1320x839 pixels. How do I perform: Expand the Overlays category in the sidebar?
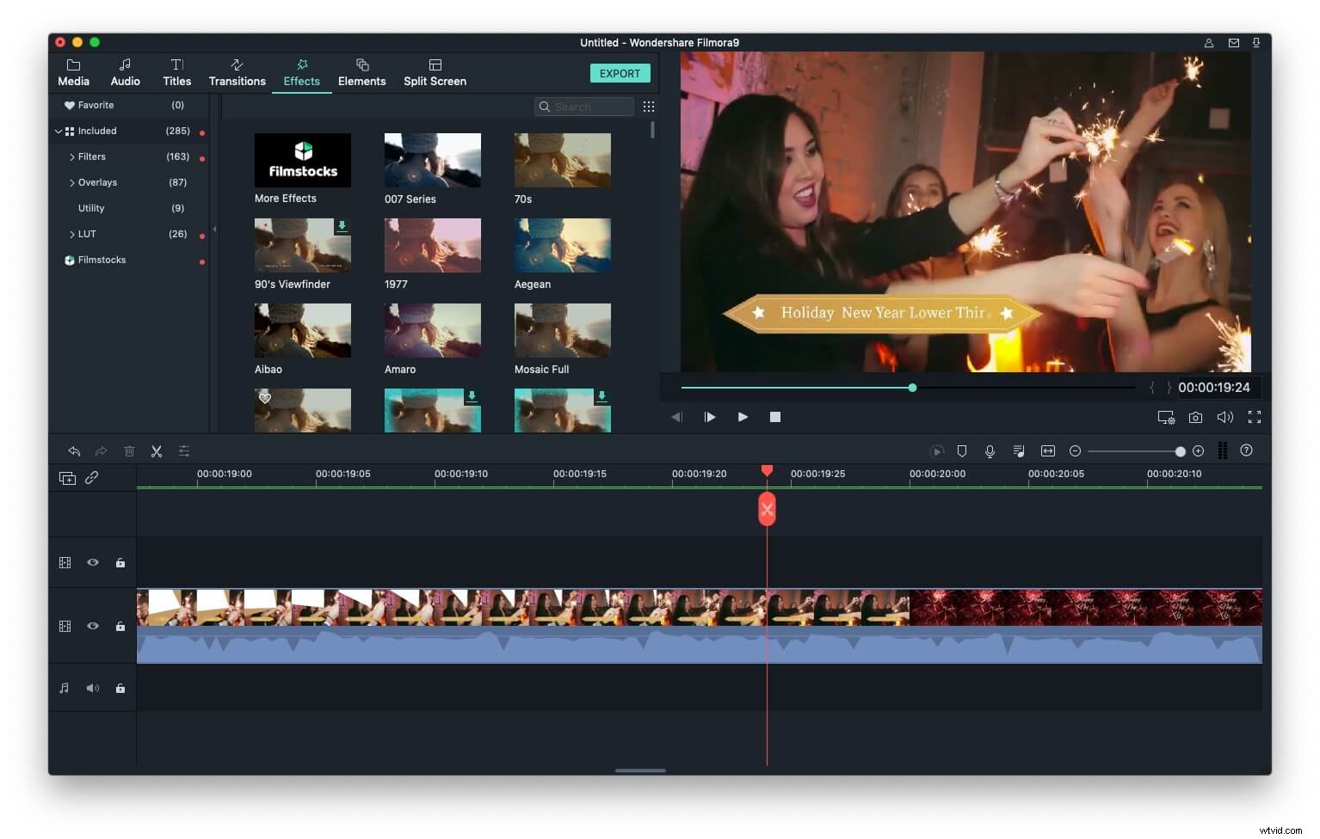coord(73,182)
